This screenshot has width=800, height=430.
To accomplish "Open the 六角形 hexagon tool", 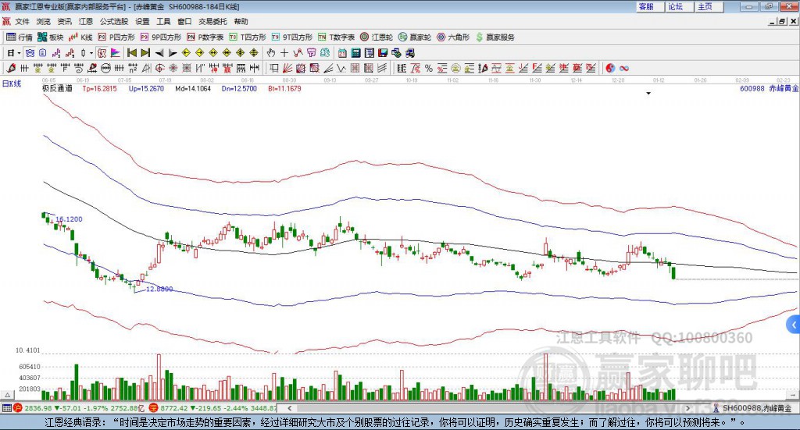I will (453, 37).
